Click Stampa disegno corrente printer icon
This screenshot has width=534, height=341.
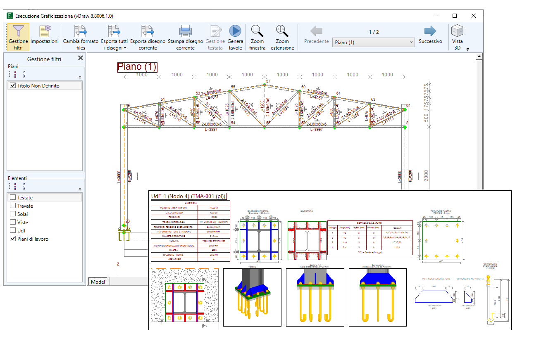[185, 31]
